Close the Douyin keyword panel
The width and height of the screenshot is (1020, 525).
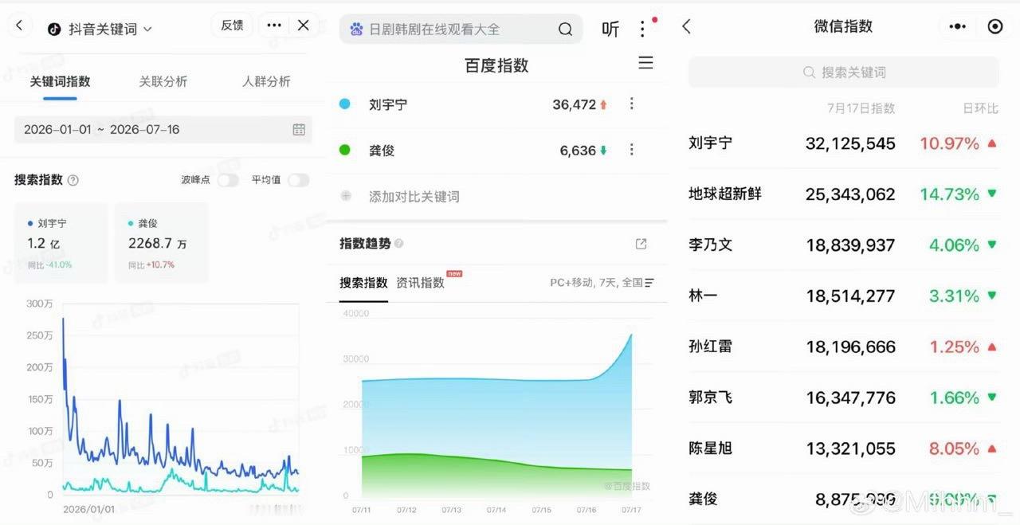pos(303,25)
